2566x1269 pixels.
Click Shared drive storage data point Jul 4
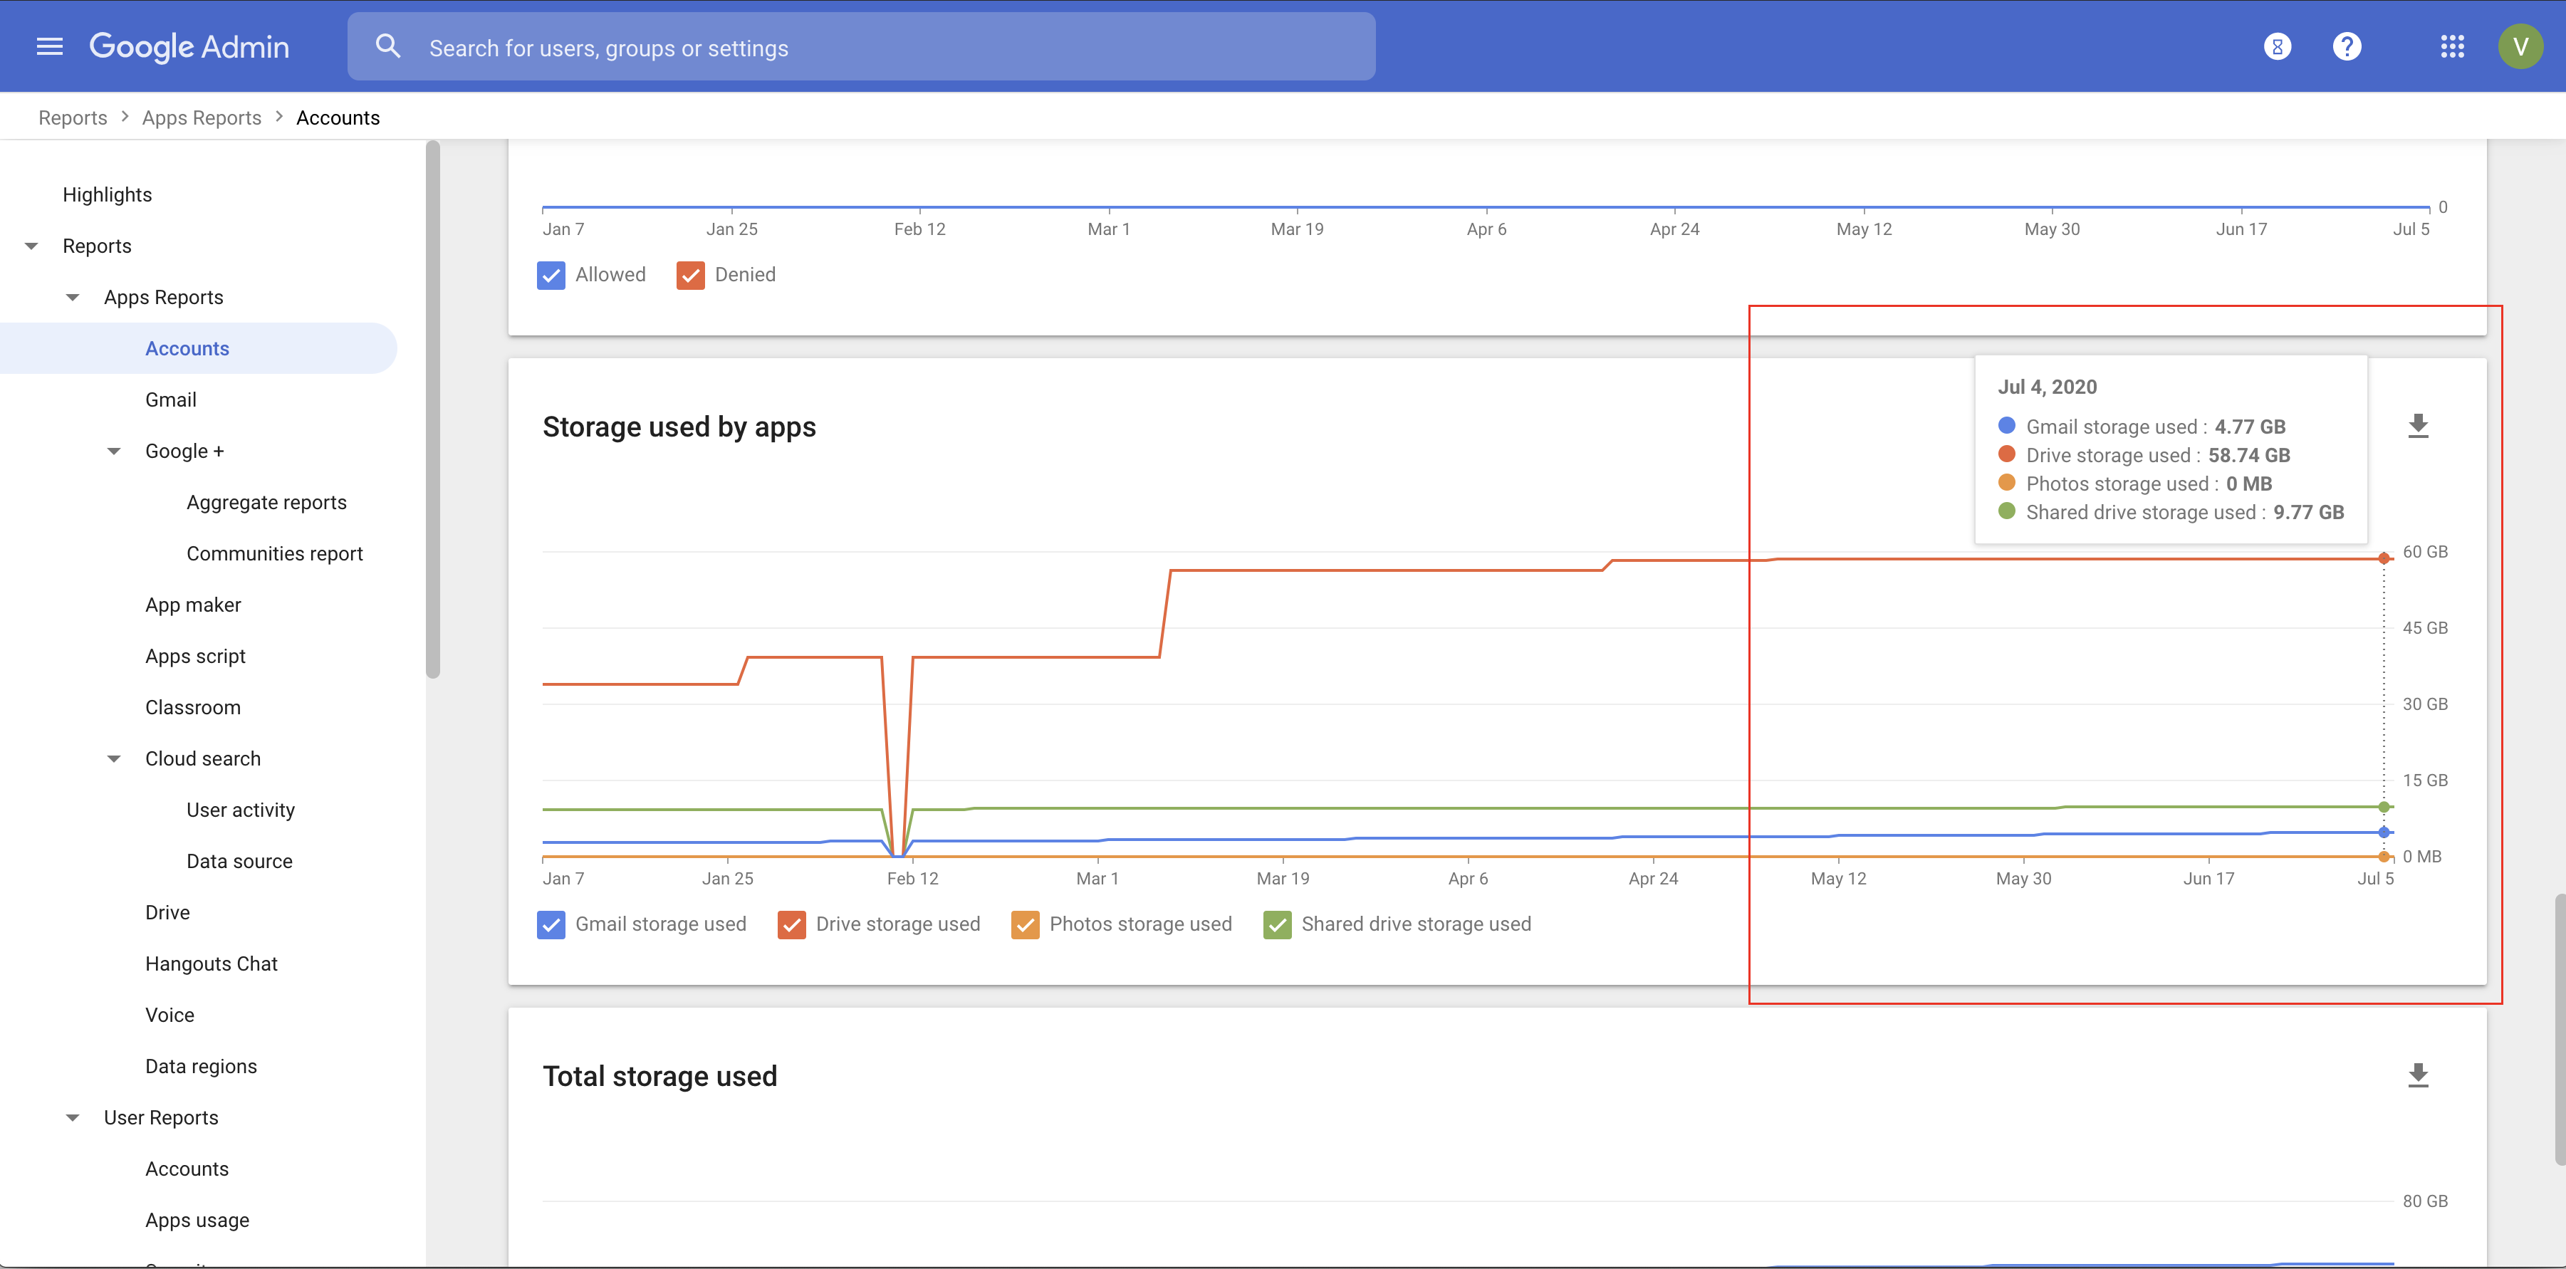point(2384,807)
